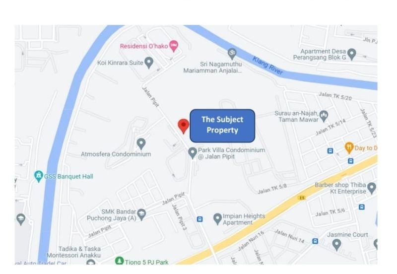The height and width of the screenshot is (274, 397).
Task: Select the Residensi O'hako hotel pin
Action: [174, 46]
